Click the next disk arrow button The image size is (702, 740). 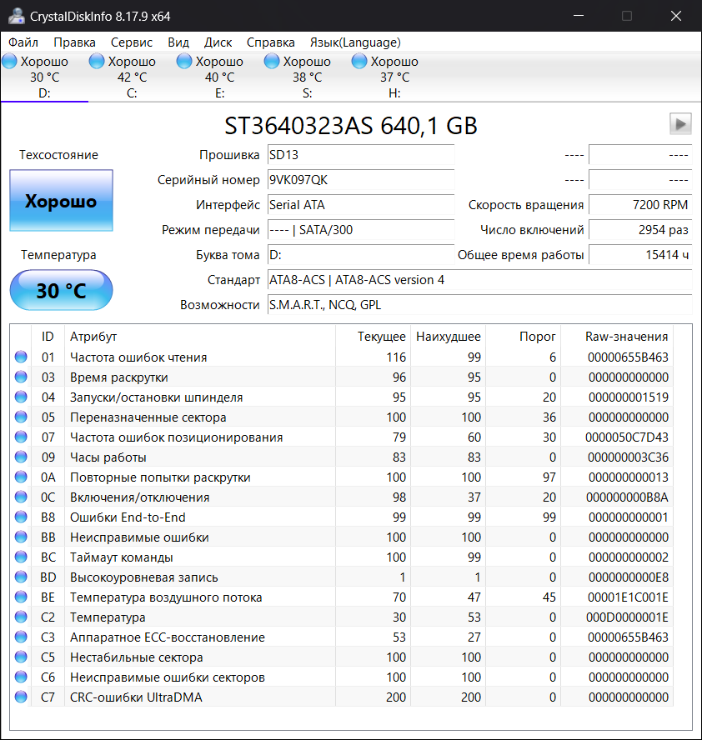click(x=680, y=124)
